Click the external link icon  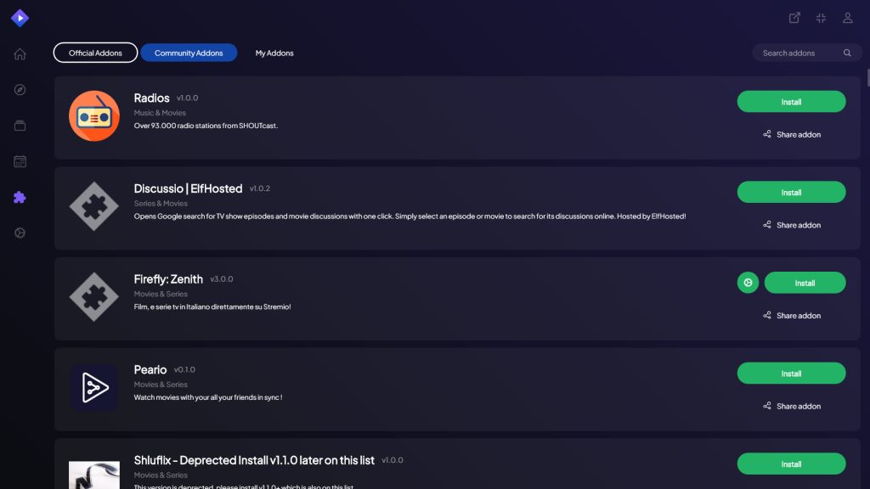coord(794,18)
